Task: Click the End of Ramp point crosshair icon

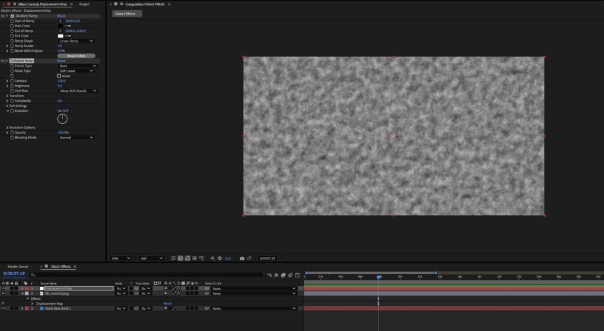Action: pyautogui.click(x=60, y=31)
